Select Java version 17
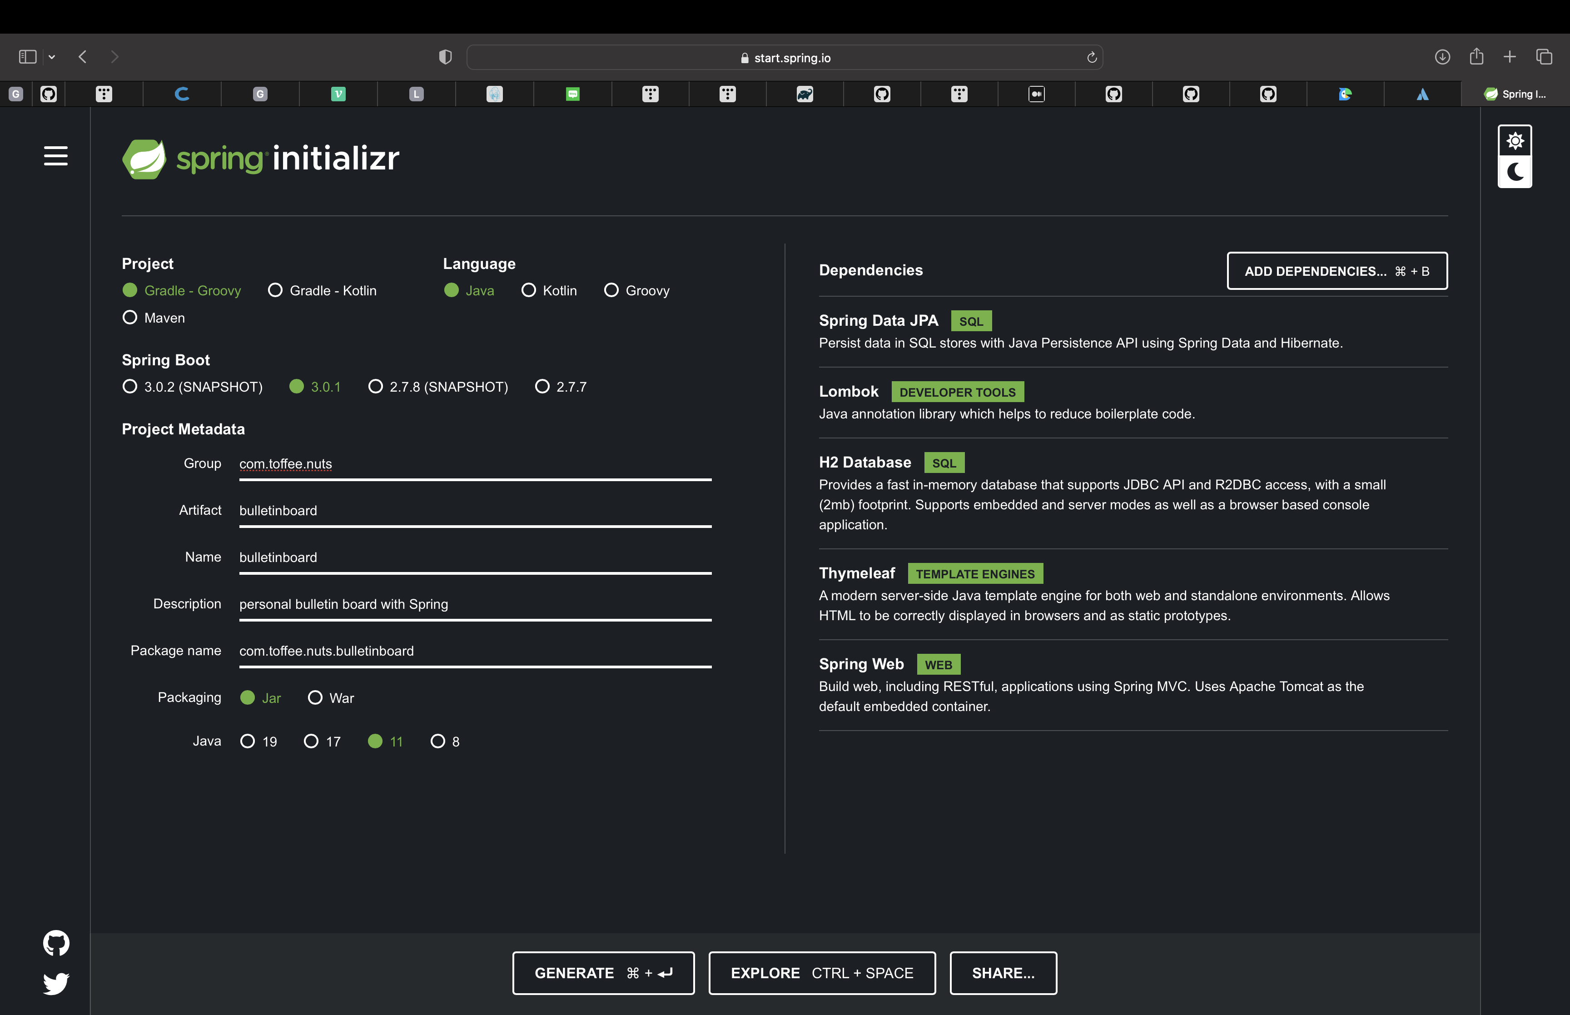 [322, 741]
